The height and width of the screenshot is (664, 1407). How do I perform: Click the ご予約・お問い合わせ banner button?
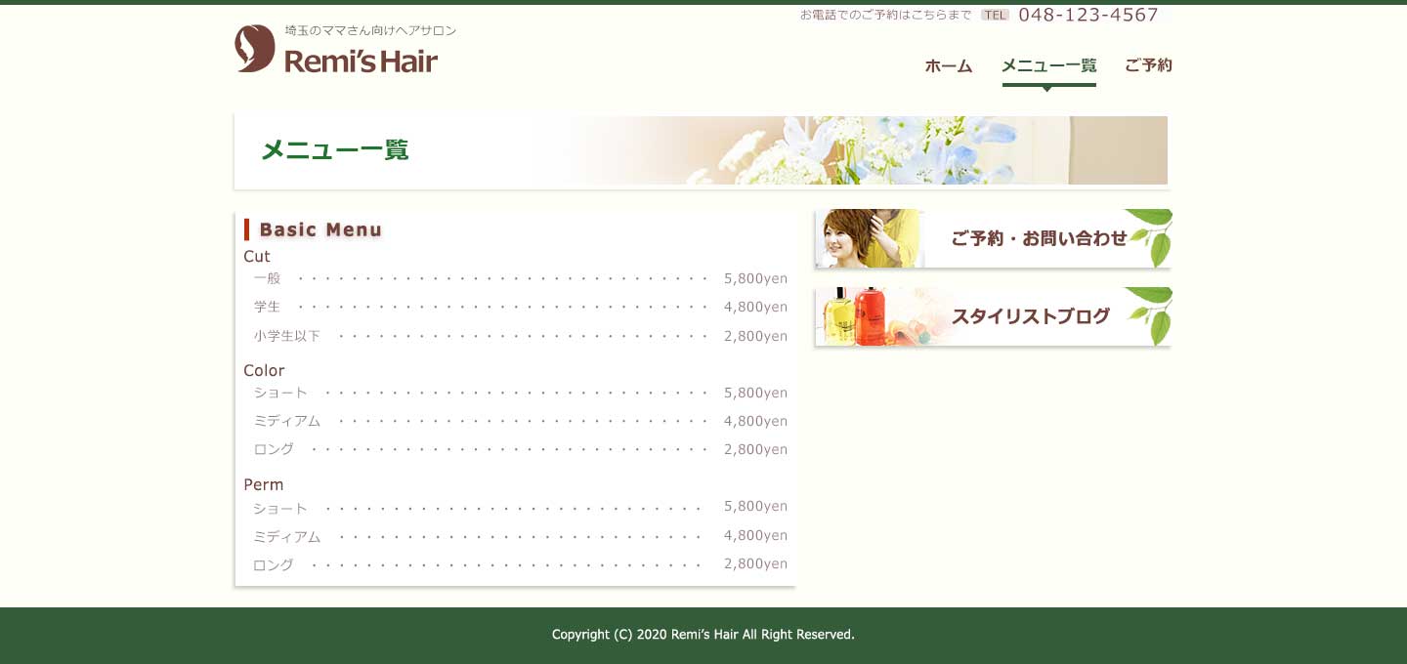coord(1038,238)
